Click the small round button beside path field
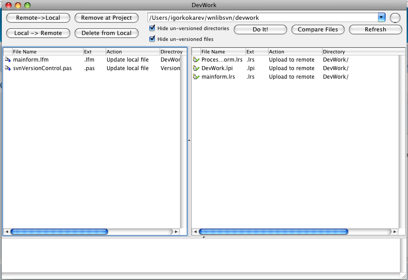The image size is (408, 280). click(x=395, y=18)
